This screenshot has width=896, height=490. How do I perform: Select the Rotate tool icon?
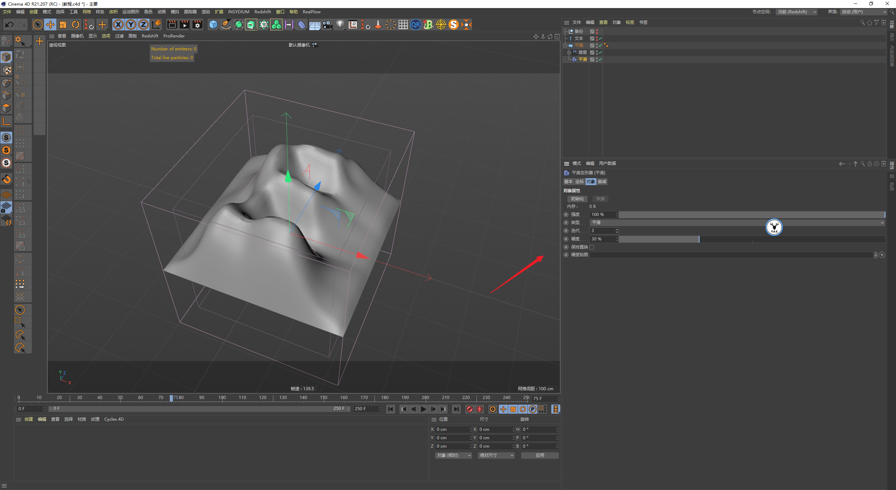click(76, 24)
